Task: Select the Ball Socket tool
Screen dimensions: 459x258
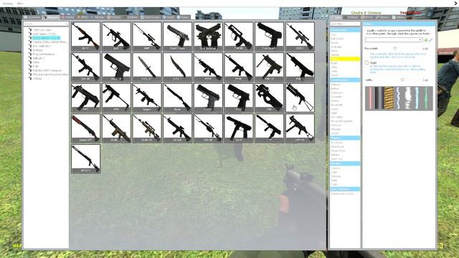Action: (337, 39)
